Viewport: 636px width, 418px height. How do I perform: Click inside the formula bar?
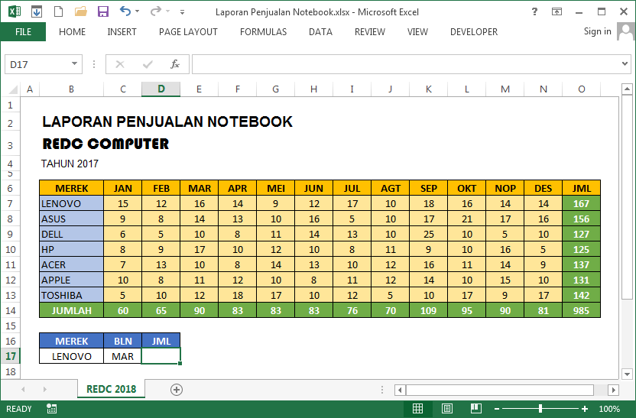[406, 64]
